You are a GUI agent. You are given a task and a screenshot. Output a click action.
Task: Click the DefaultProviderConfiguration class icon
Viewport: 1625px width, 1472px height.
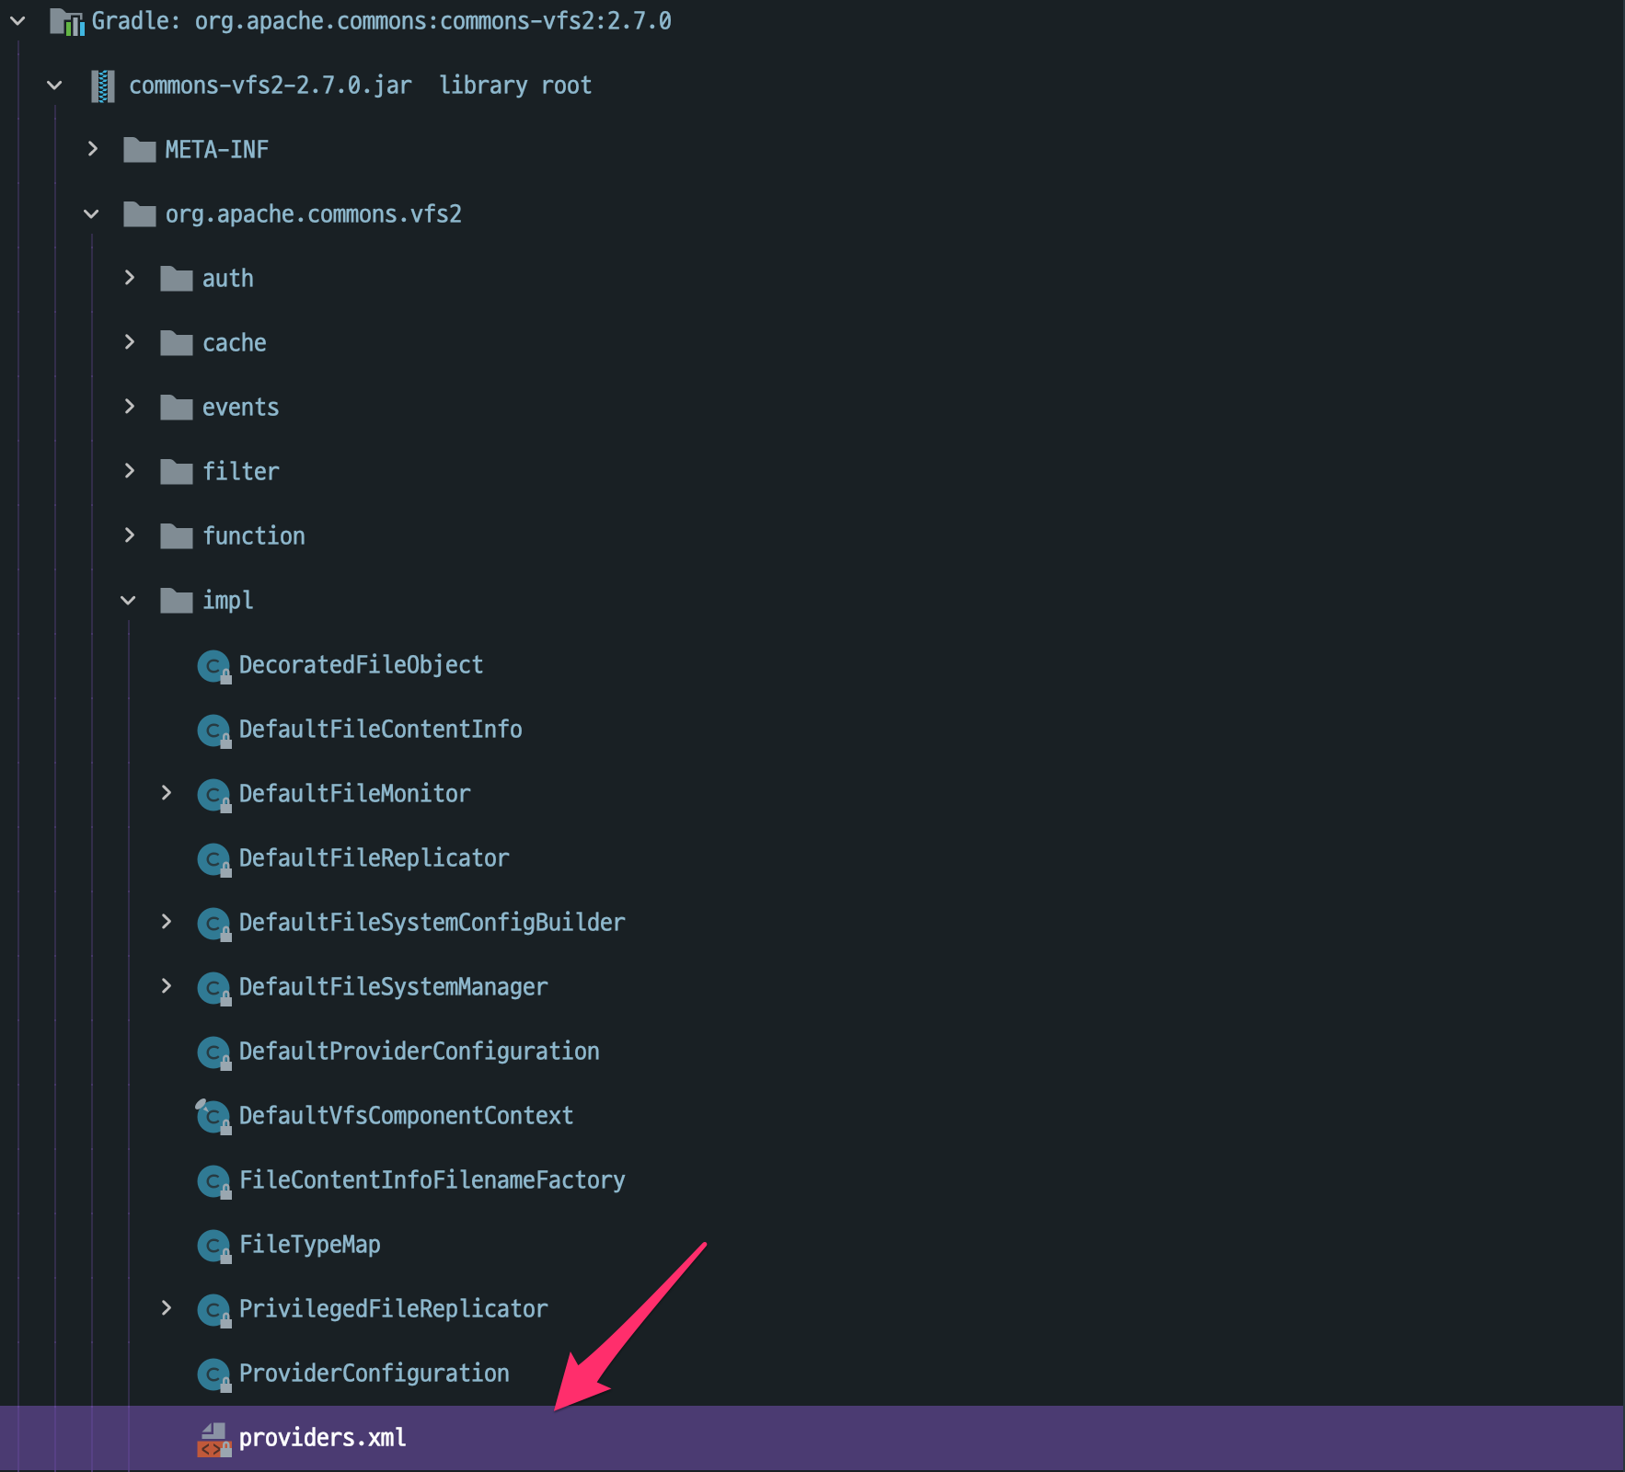click(x=213, y=1052)
